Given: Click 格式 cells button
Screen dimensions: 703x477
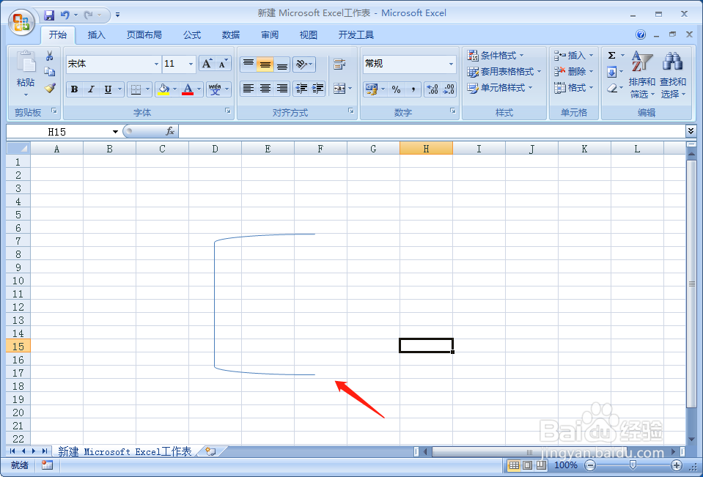Looking at the screenshot, I should coord(573,88).
